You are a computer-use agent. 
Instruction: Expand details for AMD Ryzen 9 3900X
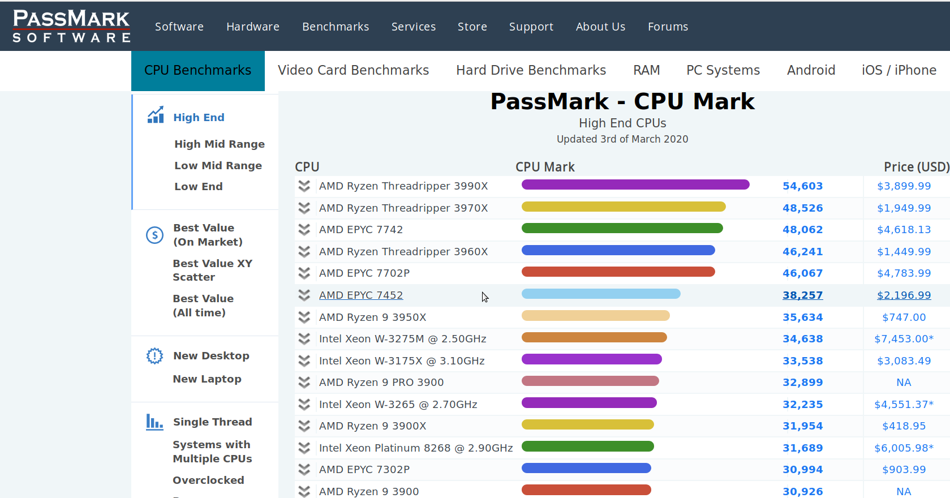tap(304, 426)
